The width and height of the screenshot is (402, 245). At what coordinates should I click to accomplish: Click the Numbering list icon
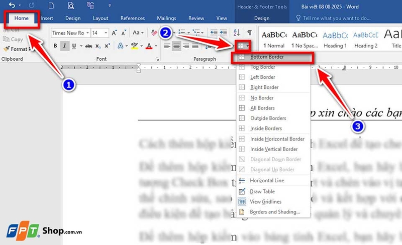click(x=182, y=32)
